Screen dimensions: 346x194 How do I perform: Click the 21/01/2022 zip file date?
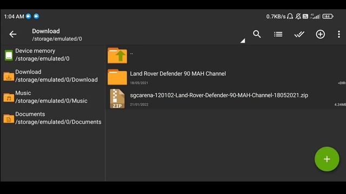click(139, 105)
